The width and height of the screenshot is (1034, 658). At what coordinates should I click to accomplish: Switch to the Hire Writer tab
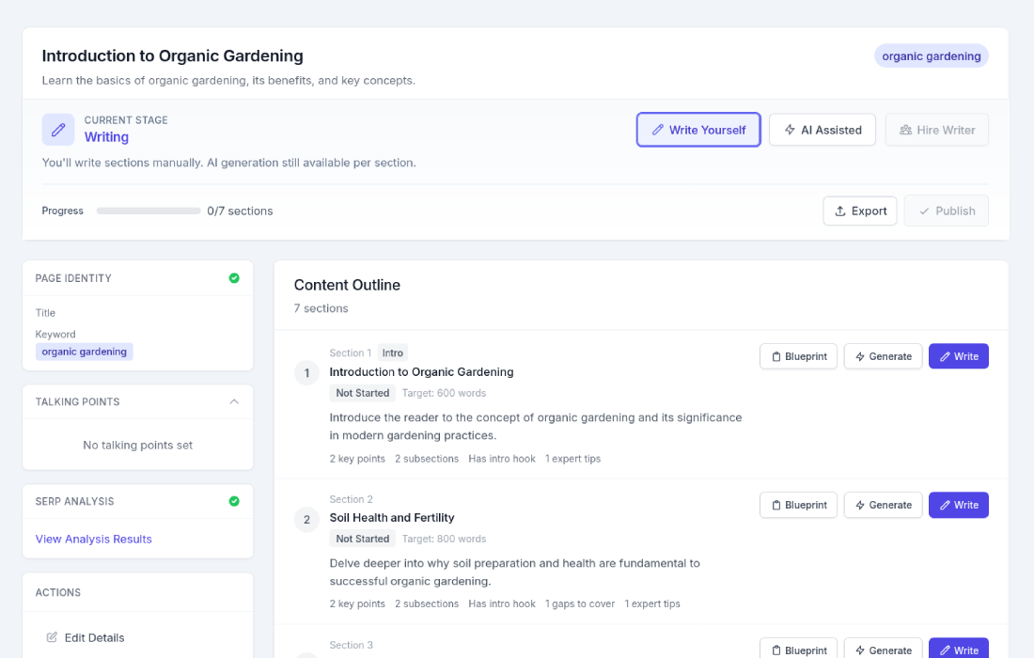point(936,130)
